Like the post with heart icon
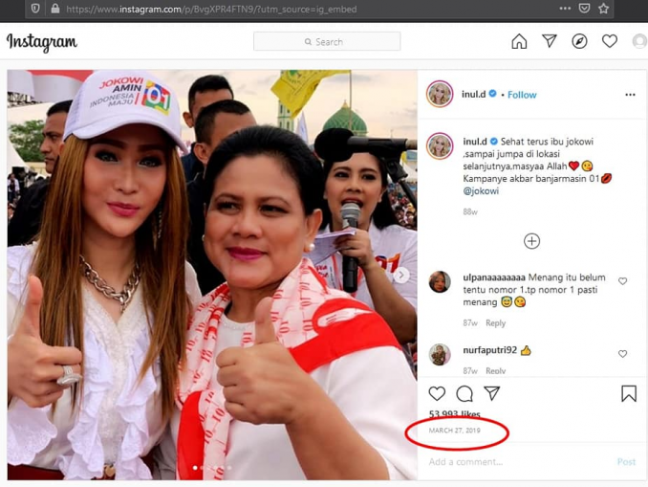This screenshot has width=648, height=487. 437,393
